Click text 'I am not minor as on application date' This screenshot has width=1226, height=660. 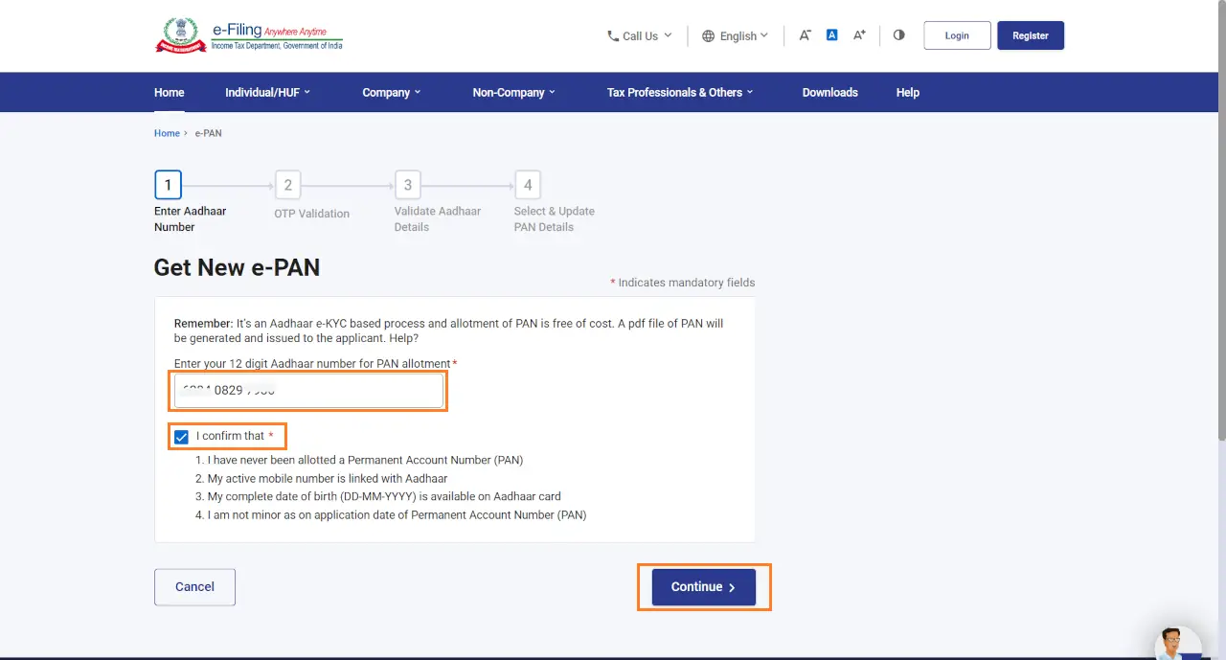[x=397, y=514]
